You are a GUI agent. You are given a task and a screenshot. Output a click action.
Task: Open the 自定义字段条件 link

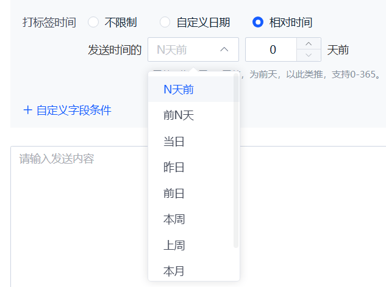[x=74, y=111]
